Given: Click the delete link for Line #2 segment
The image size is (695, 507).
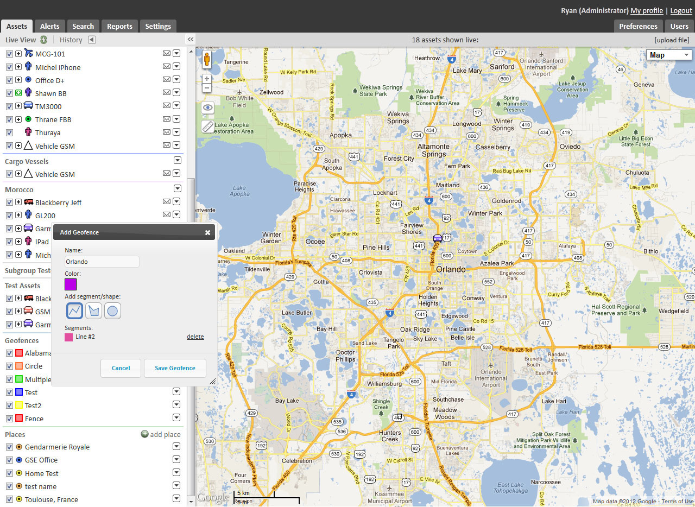Looking at the screenshot, I should [x=195, y=337].
